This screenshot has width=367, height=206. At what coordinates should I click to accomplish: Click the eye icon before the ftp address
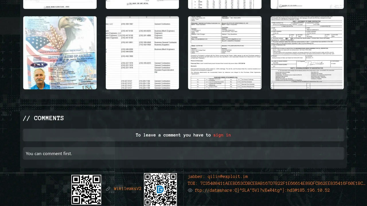pyautogui.click(x=190, y=190)
